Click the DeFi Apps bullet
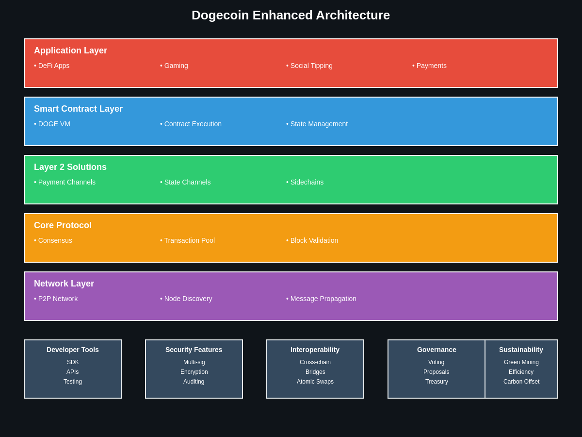The height and width of the screenshot is (437, 582). click(52, 66)
